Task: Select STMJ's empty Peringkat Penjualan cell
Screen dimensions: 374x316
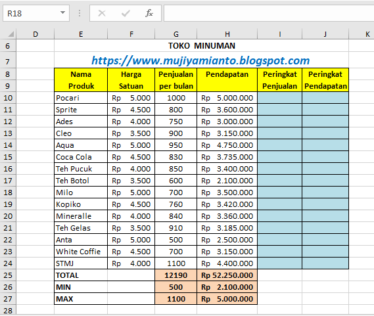Action: pos(280,263)
